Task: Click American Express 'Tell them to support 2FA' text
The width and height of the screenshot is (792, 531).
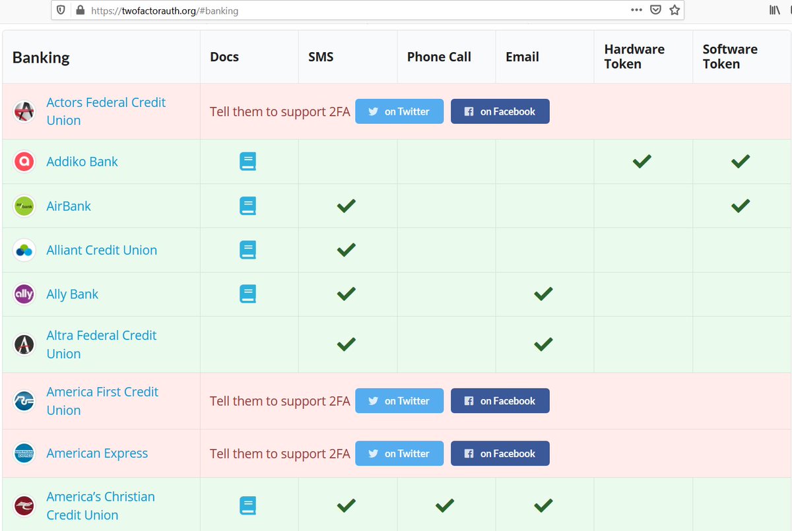Action: tap(280, 454)
